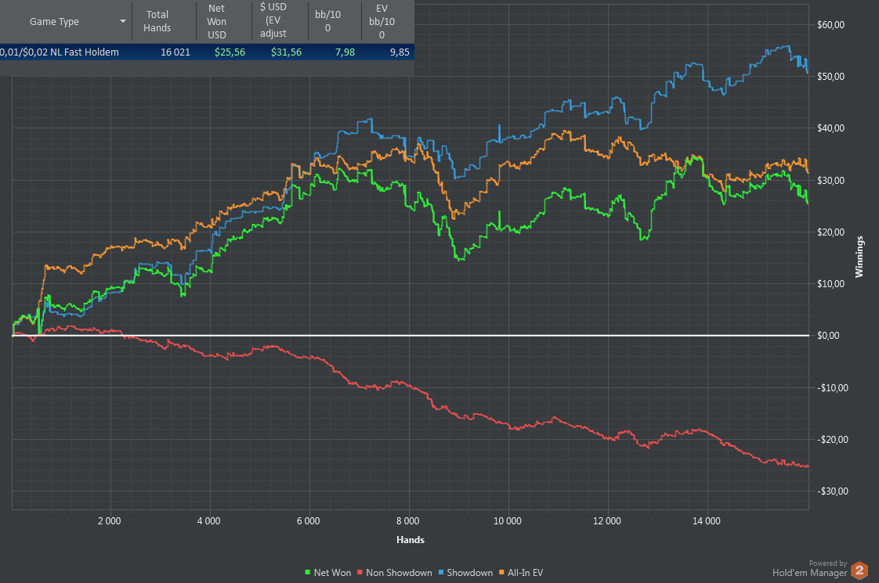
Task: Click the Hands x-axis title
Action: click(411, 540)
